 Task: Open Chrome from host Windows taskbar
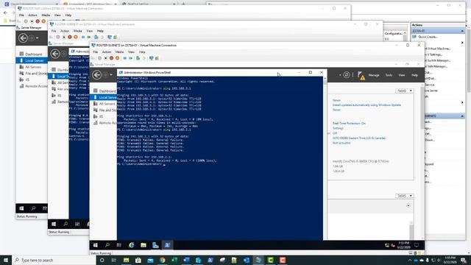(x=163, y=260)
